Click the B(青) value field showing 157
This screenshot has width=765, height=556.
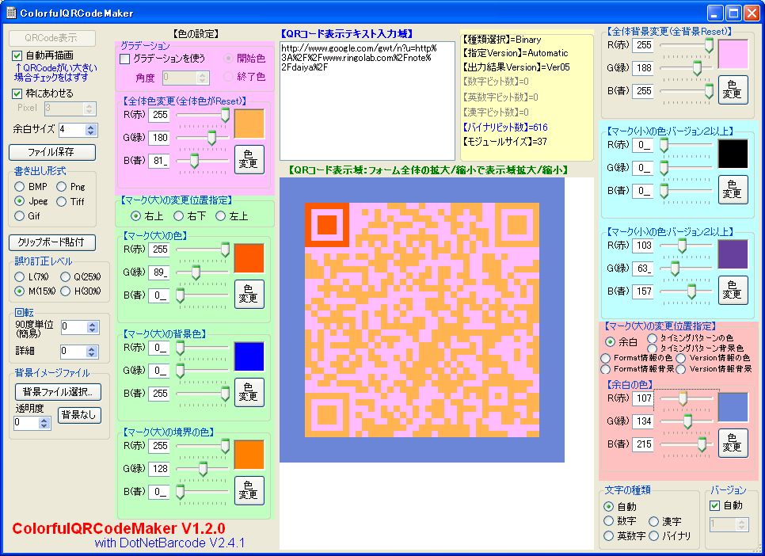click(644, 291)
